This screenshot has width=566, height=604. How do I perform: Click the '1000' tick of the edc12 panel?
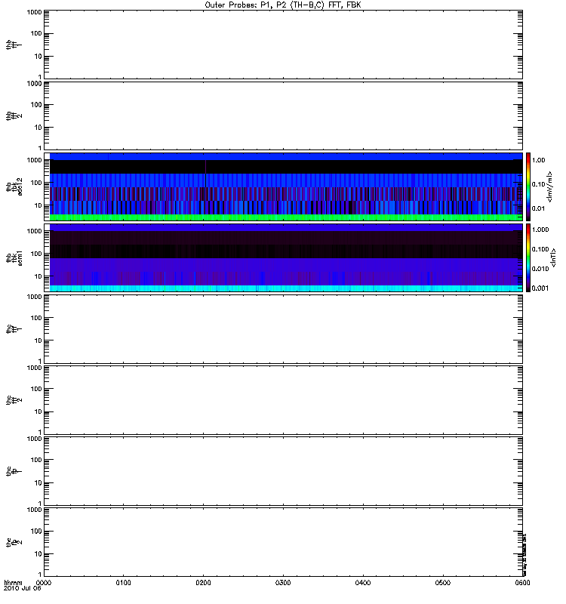[34, 160]
